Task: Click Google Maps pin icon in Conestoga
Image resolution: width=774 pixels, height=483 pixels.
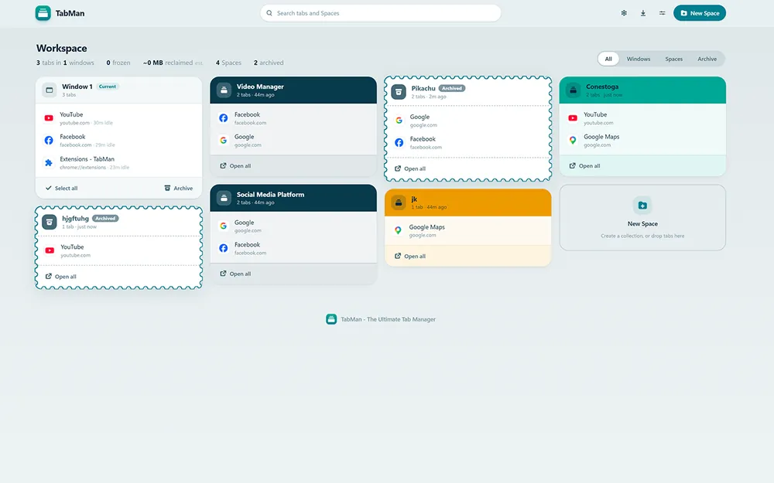Action: [573, 141]
